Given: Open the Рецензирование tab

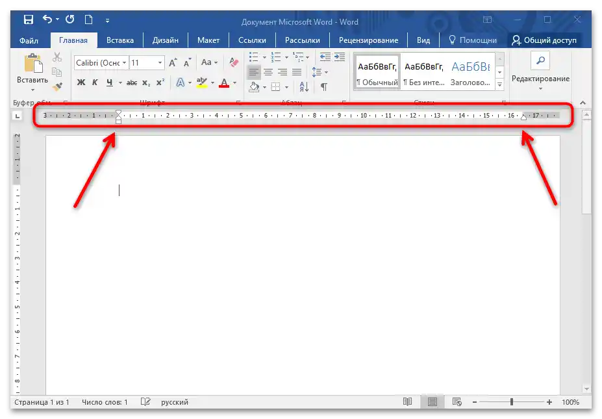Looking at the screenshot, I should [x=369, y=40].
